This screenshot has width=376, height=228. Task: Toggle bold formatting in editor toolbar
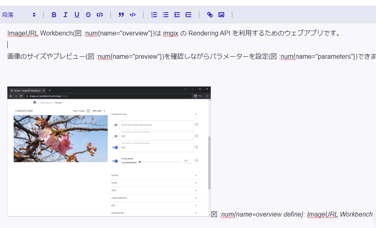(54, 15)
